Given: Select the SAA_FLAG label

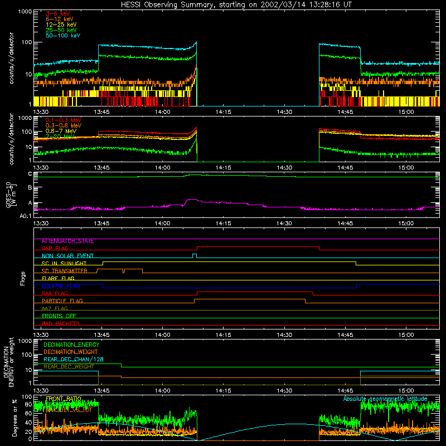Looking at the screenshot, I should point(55,294).
